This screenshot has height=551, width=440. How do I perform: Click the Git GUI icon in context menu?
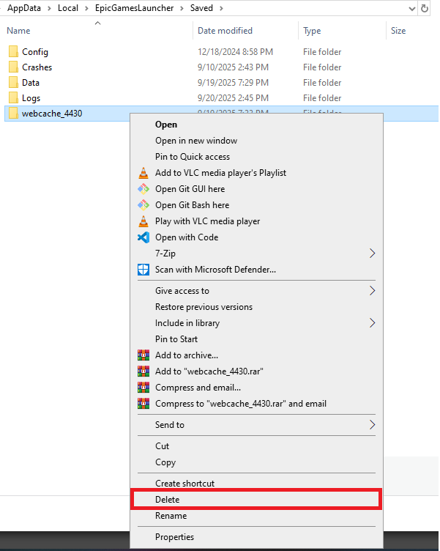pyautogui.click(x=143, y=189)
